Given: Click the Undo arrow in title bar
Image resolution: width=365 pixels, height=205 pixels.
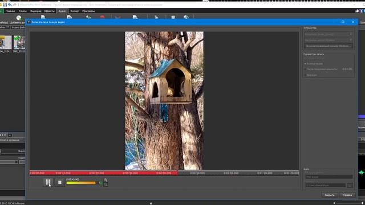Looking at the screenshot, I should point(10,5).
